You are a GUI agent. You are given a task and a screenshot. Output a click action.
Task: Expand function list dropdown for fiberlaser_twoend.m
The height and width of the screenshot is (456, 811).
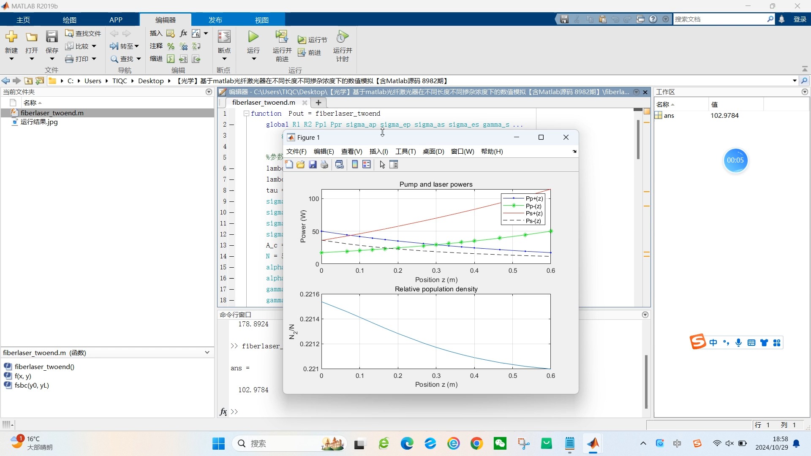point(207,353)
